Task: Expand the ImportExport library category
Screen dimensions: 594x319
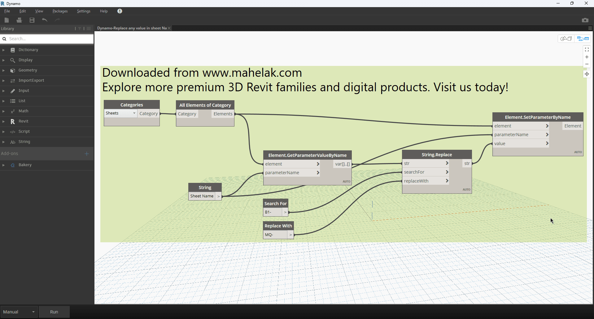Action: [3, 80]
